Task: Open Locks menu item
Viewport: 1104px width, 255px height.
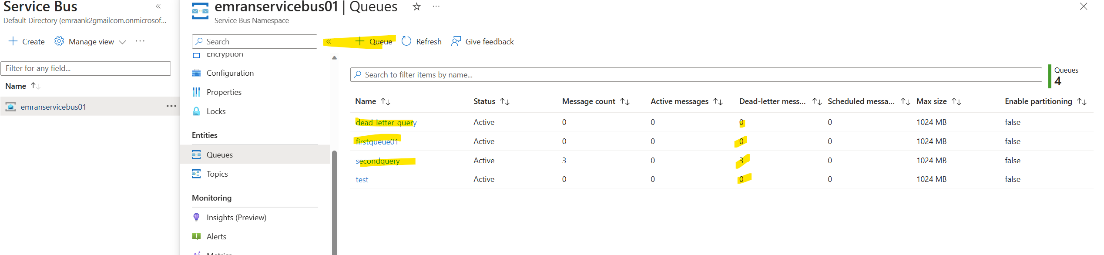Action: 216,111
